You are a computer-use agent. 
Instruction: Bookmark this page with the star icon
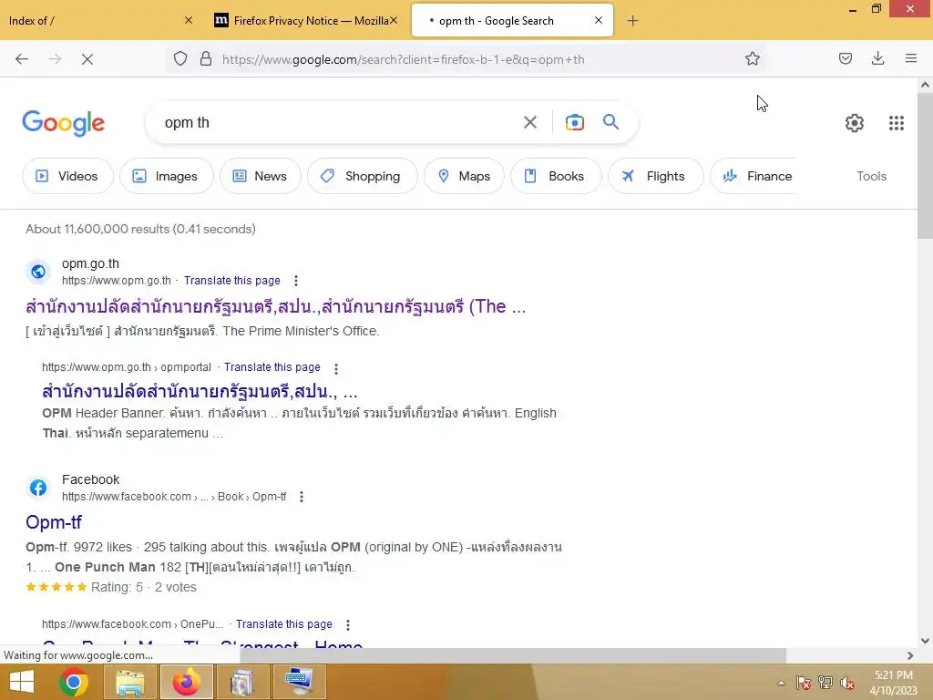pos(752,59)
